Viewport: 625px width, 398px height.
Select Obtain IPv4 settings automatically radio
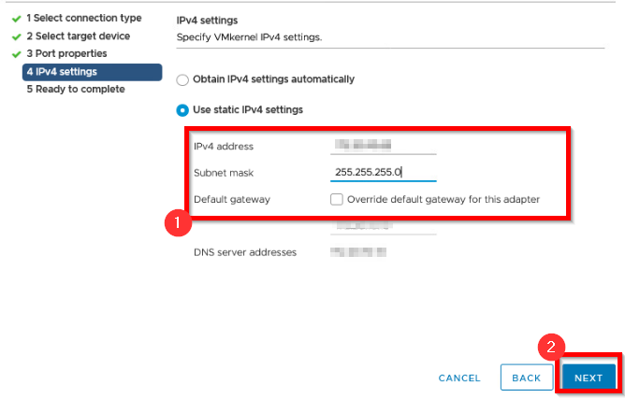point(182,80)
